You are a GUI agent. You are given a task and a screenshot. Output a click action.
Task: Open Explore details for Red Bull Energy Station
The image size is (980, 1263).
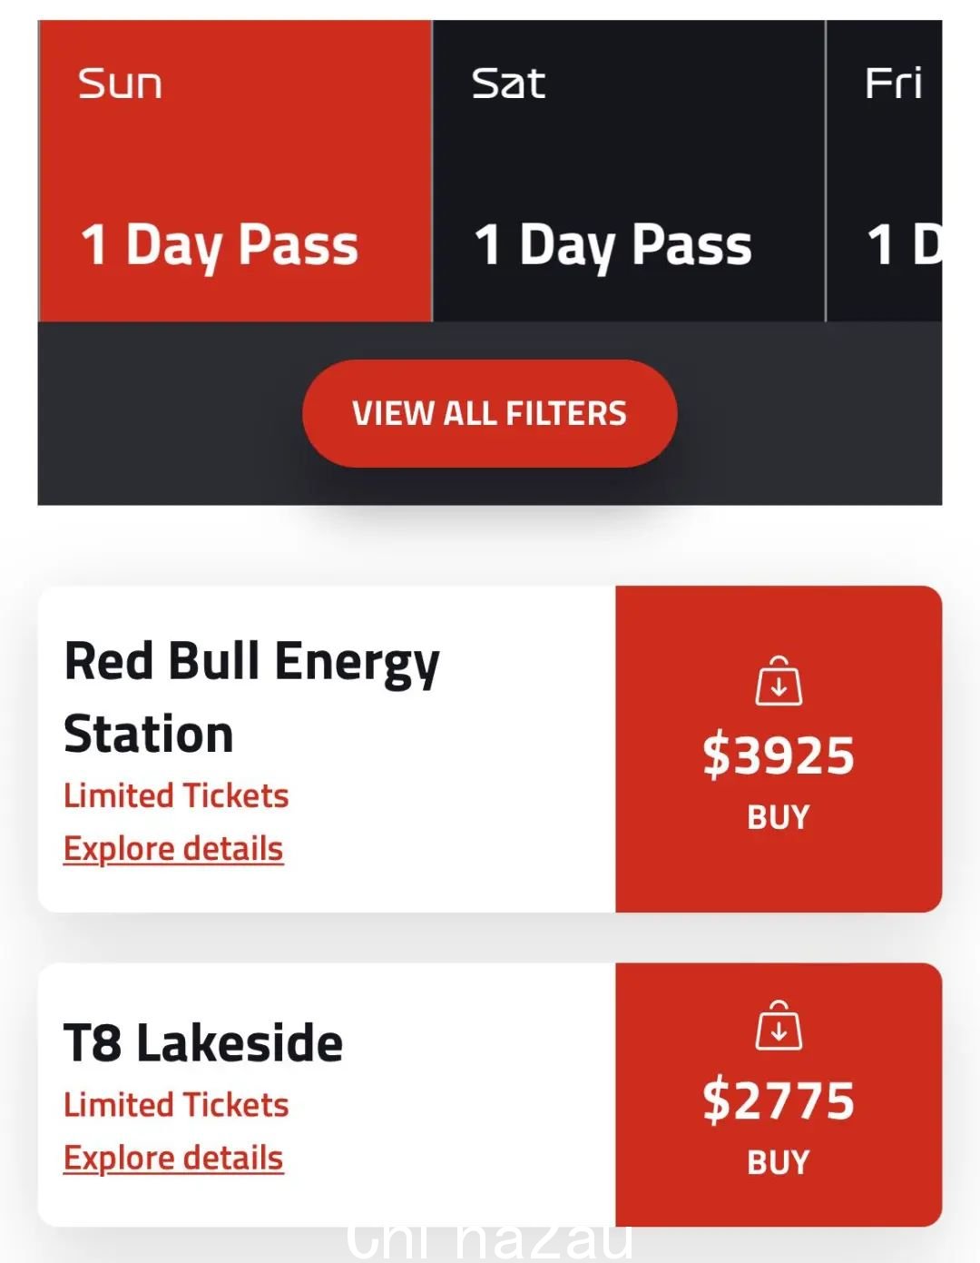pos(173,849)
